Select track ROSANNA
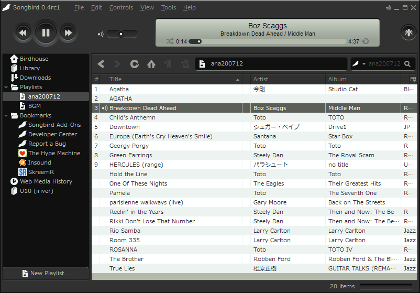 coord(254,249)
